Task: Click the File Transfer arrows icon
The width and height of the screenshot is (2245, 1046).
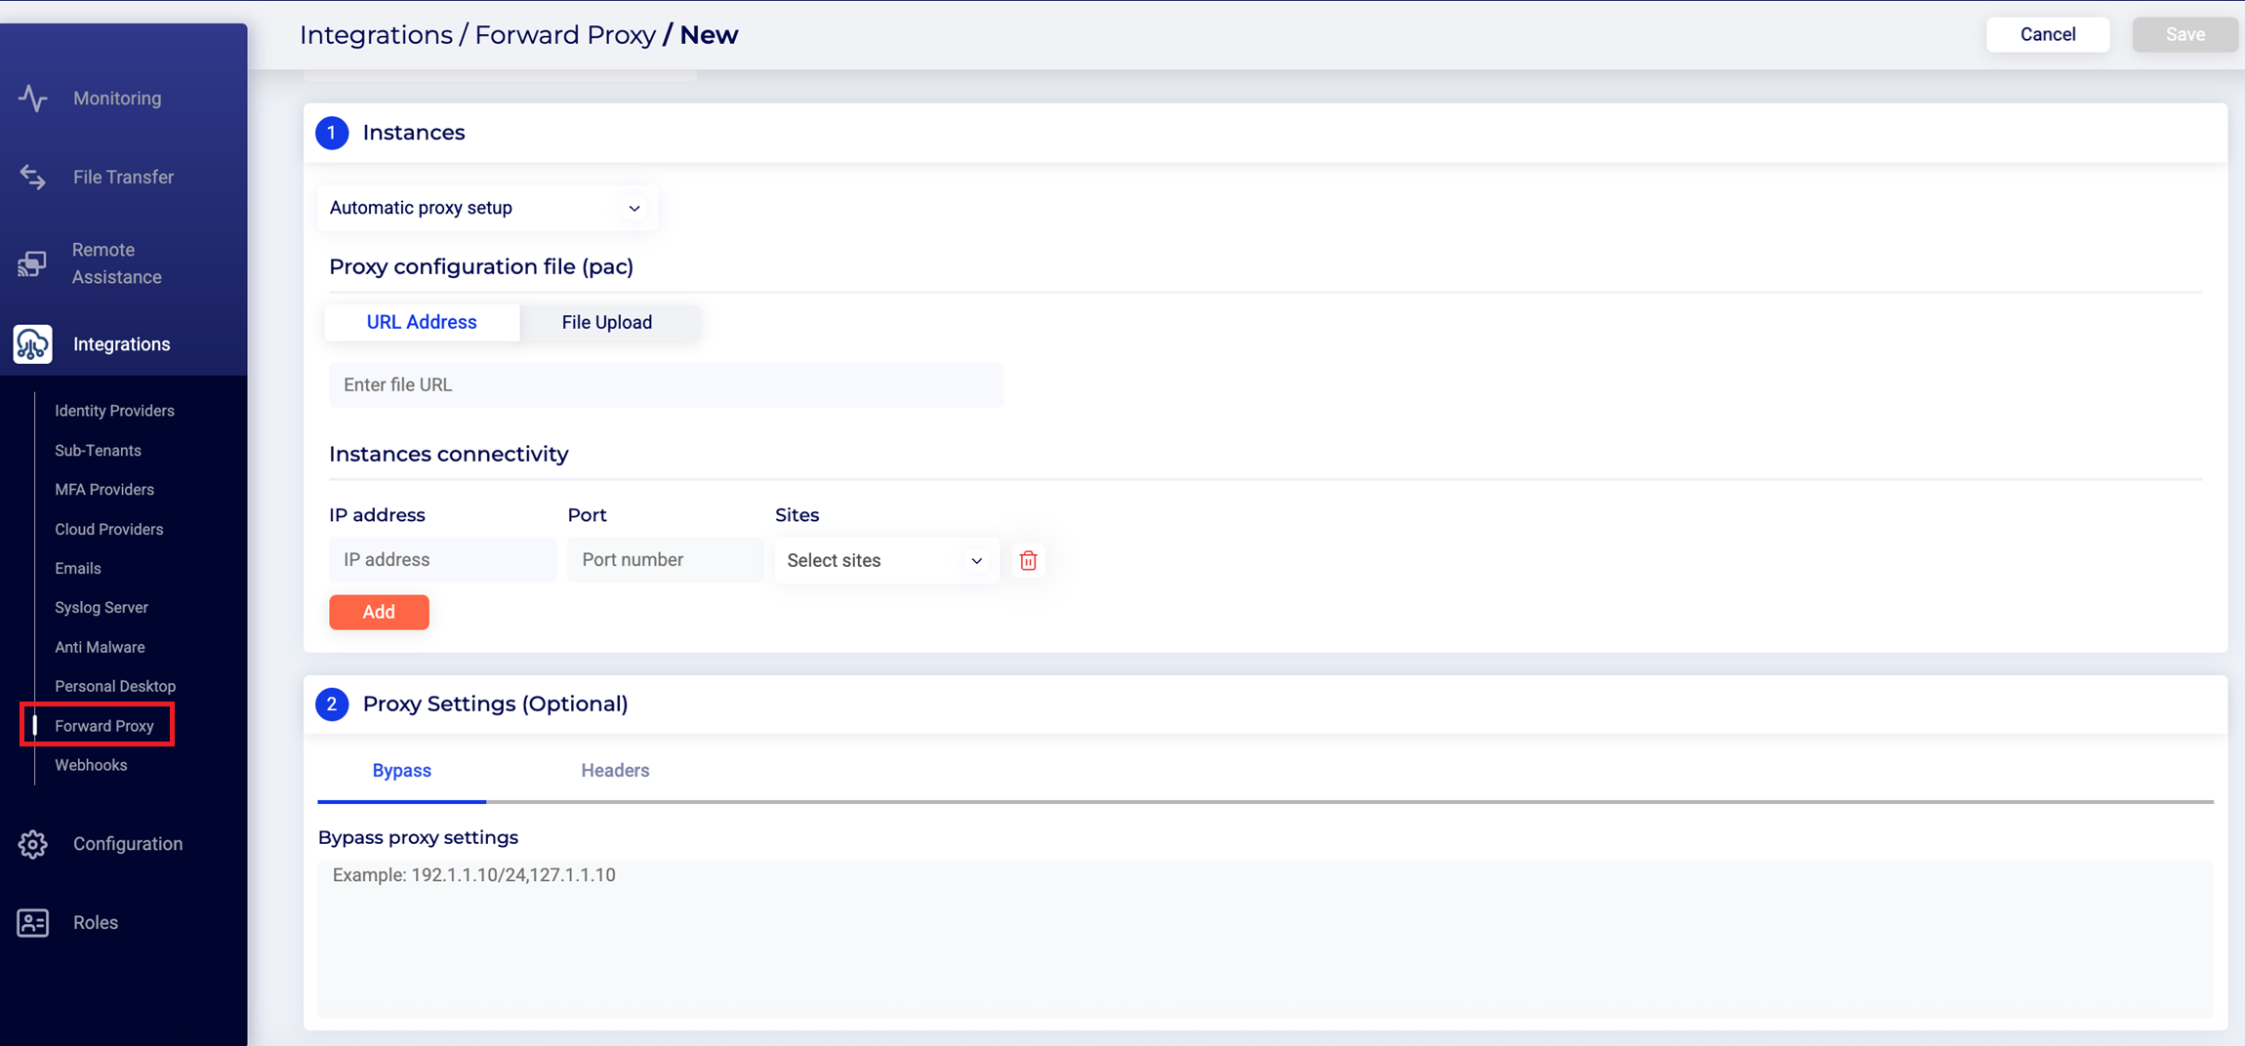Action: 32,177
